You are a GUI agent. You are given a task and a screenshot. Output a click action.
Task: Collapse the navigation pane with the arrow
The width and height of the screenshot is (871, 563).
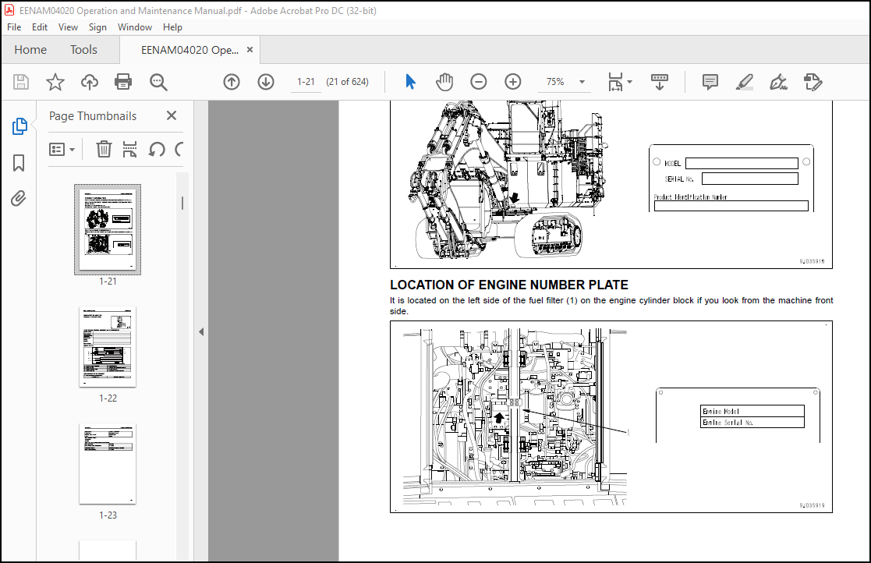(201, 332)
